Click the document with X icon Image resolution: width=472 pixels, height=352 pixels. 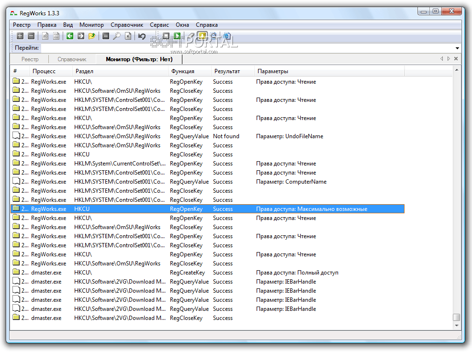128,36
